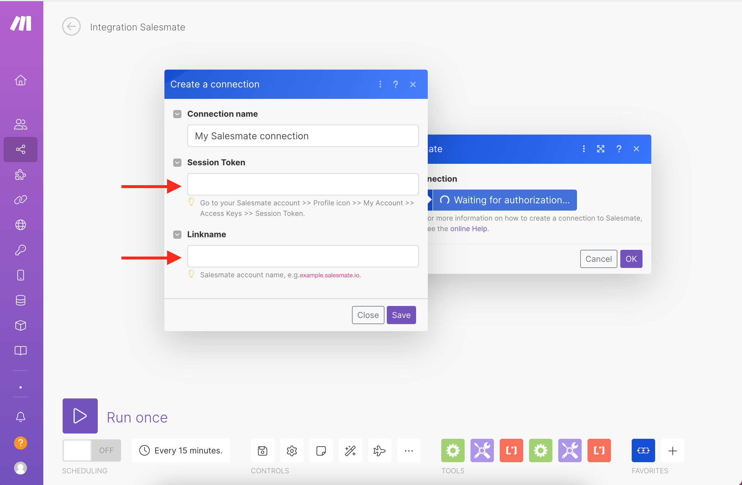742x485 pixels.
Task: Open the Docs book icon in the sidebar
Action: (20, 351)
